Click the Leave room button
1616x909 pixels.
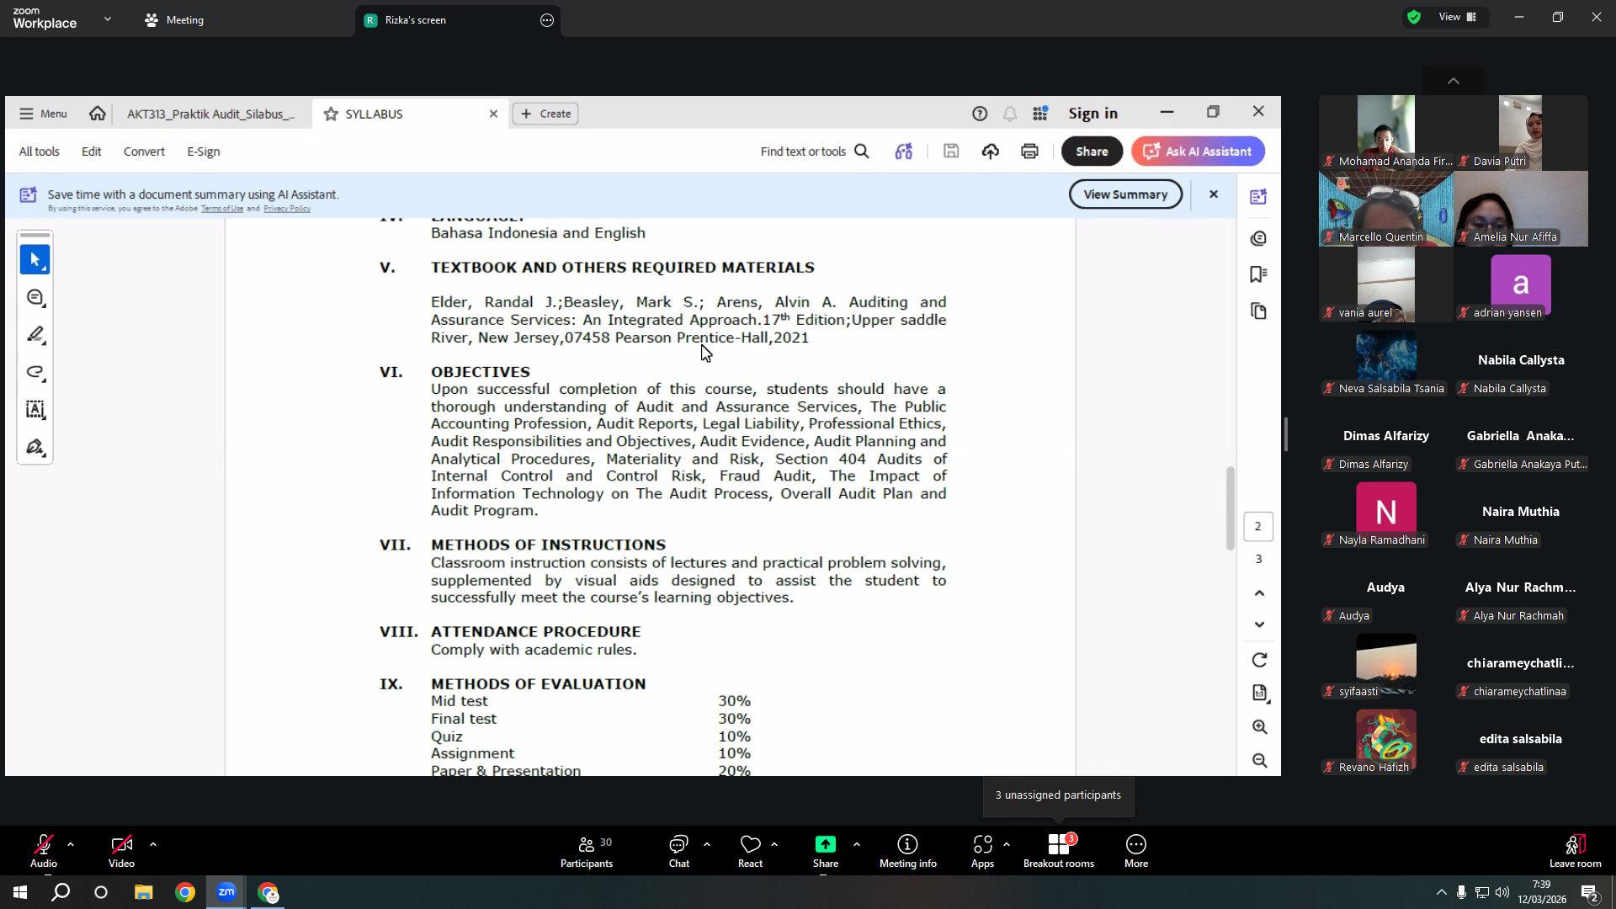point(1575,851)
